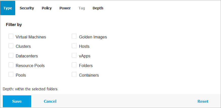The image size is (221, 108).
Task: Switch to the Type tab
Action: 8,8
